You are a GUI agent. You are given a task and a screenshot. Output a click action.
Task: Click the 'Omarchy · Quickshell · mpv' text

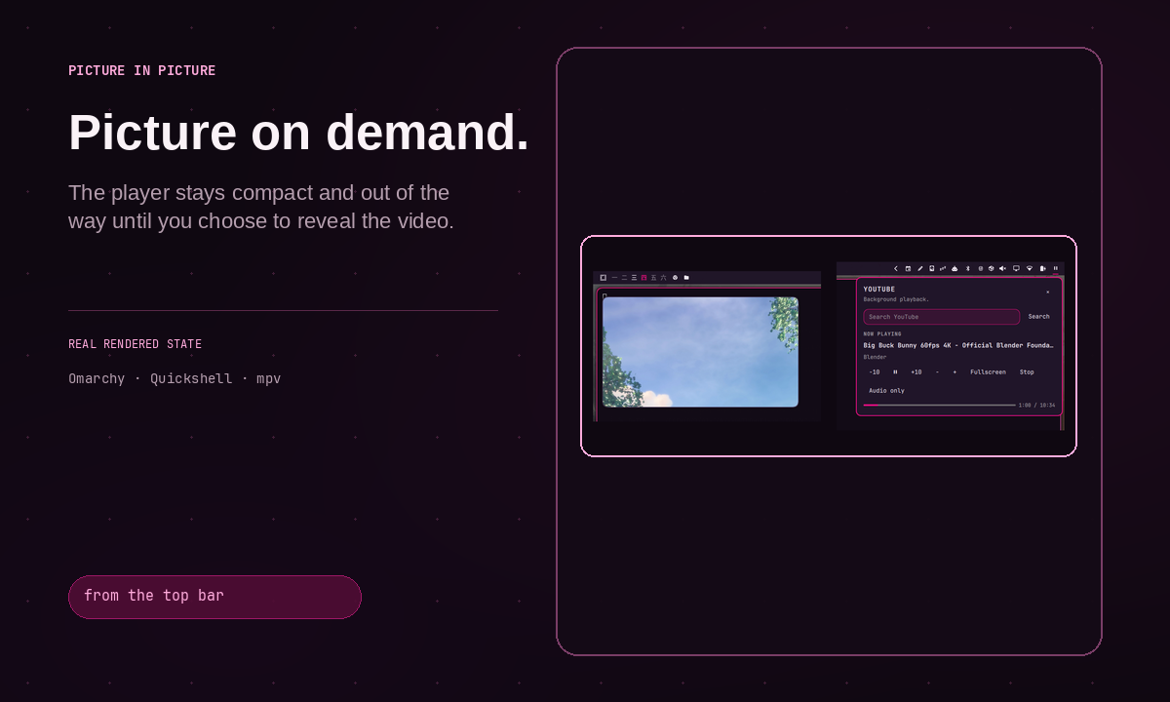click(x=175, y=378)
